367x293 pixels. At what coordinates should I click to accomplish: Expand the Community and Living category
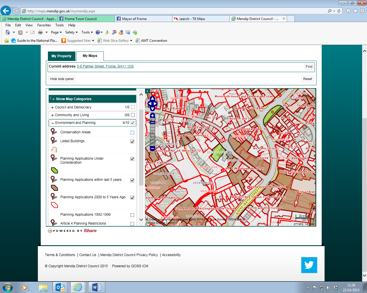click(x=52, y=115)
